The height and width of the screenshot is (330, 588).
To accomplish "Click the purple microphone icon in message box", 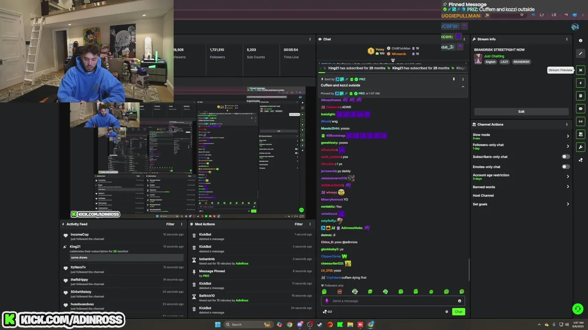I will 327,301.
